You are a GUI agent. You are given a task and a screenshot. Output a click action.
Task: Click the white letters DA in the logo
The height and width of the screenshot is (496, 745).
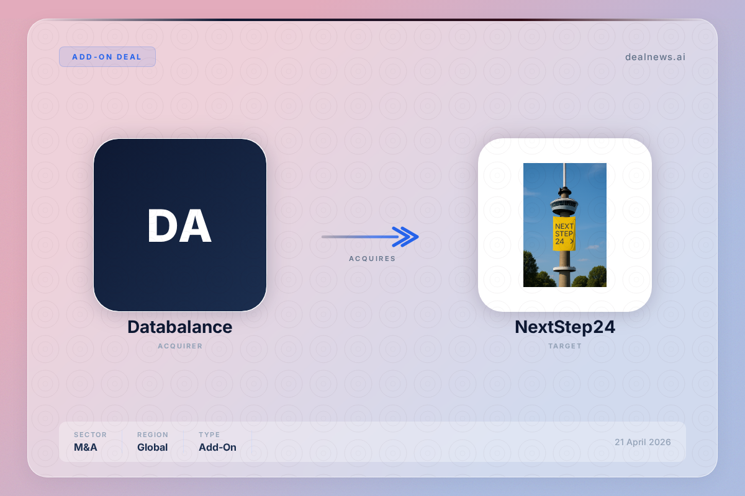click(x=179, y=226)
